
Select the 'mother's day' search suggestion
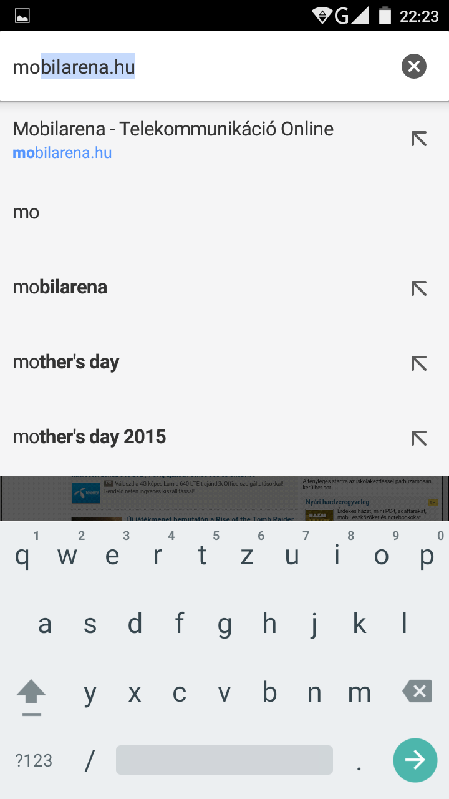click(x=66, y=363)
